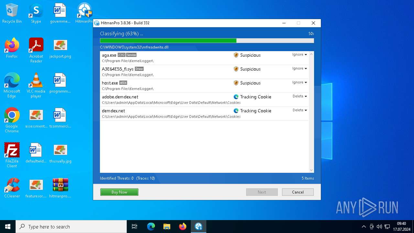Open the Ignore dropdown for aga.exe

(300, 55)
